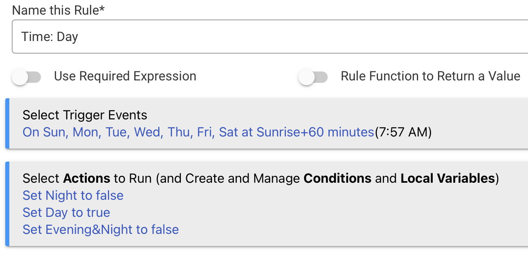Edit the "Set Night to false" action
The width and height of the screenshot is (528, 255).
73,196
